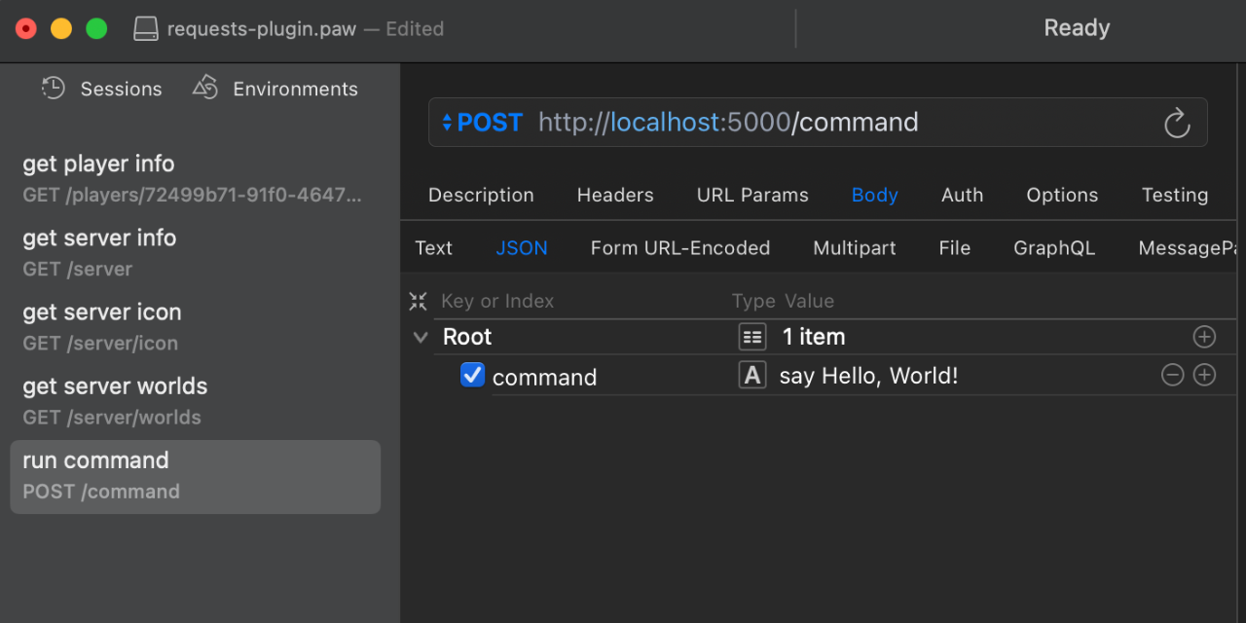Click the collapse-all arrows icon
Image resolution: width=1246 pixels, height=623 pixels.
[x=419, y=302]
